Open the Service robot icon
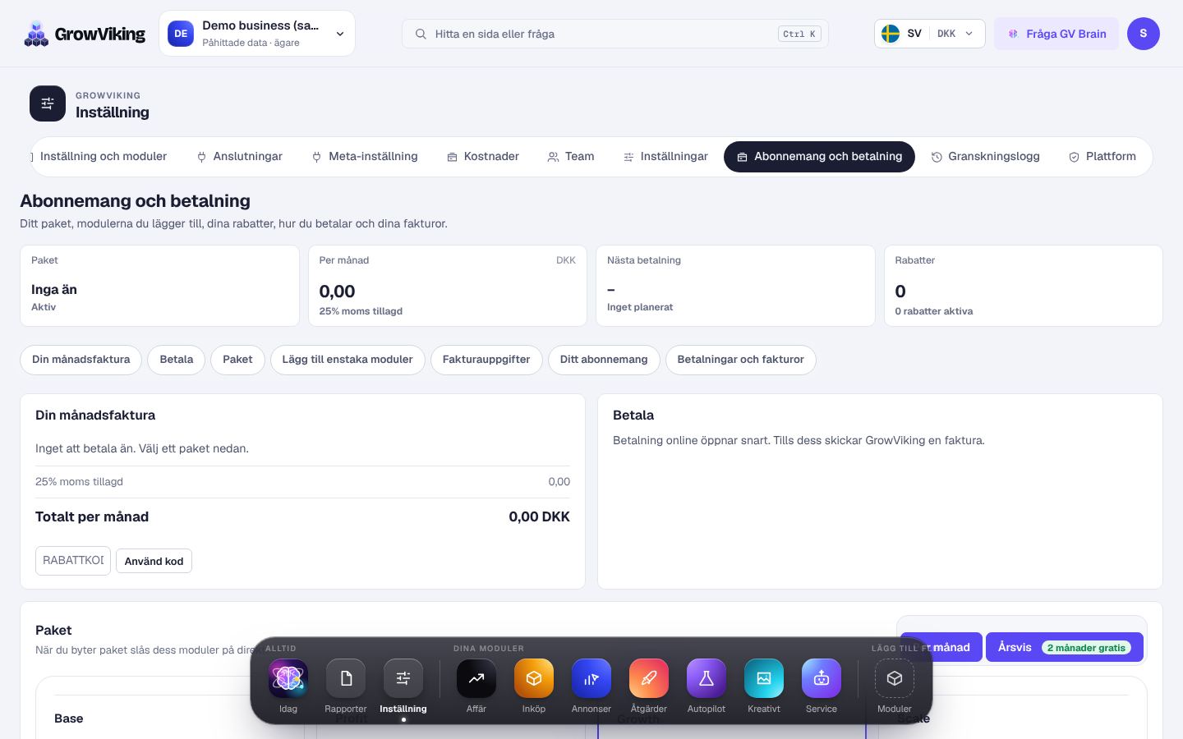Image resolution: width=1183 pixels, height=739 pixels. pos(822,678)
